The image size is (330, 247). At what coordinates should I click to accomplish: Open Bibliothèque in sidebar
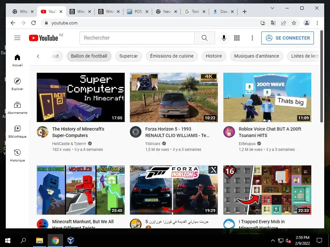click(x=17, y=132)
